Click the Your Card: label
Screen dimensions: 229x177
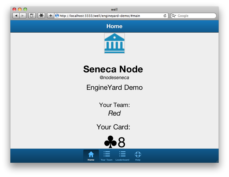(113, 127)
